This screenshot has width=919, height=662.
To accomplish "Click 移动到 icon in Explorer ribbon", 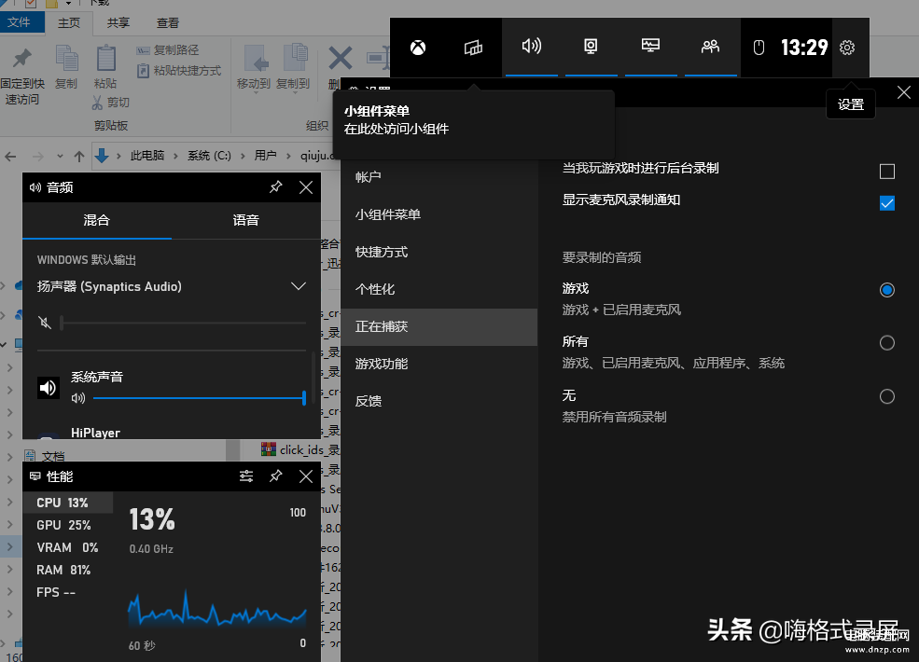I will pyautogui.click(x=255, y=59).
